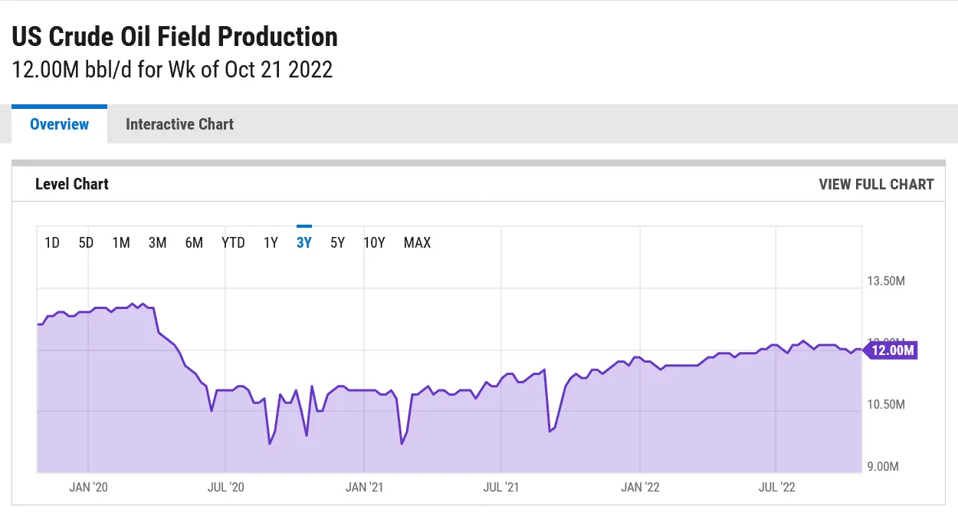
Task: Click the active 3Y range
Action: tap(304, 243)
